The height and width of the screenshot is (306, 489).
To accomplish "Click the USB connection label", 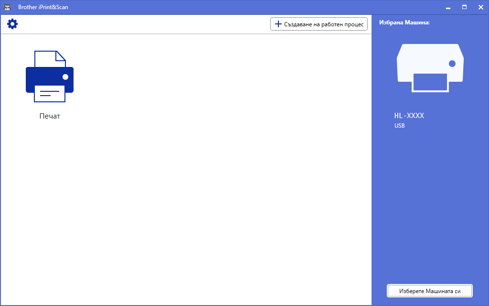I will tap(400, 126).
